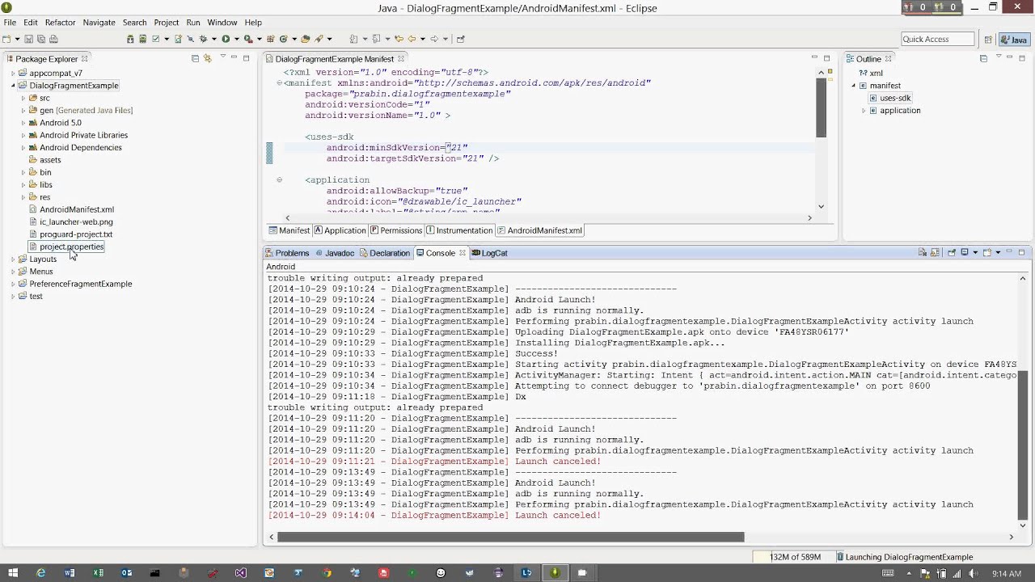The height and width of the screenshot is (582, 1035).
Task: Click the Debug bug icon
Action: [203, 39]
